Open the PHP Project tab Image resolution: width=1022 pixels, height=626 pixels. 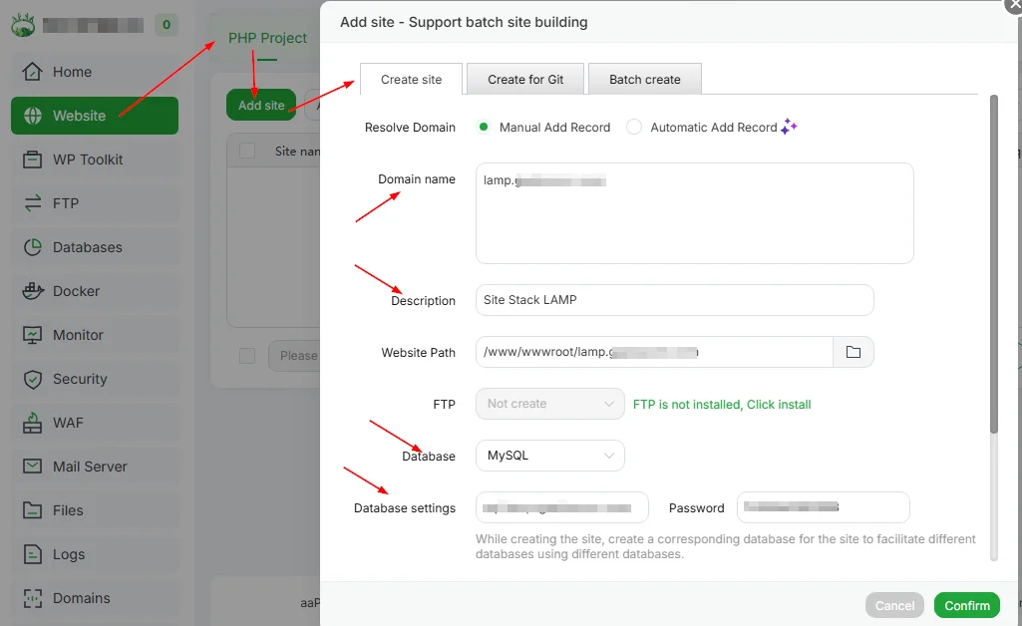(267, 38)
